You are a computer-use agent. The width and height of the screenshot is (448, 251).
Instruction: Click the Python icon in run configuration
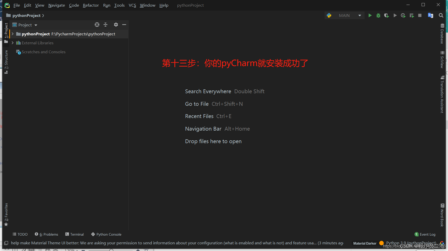(329, 16)
